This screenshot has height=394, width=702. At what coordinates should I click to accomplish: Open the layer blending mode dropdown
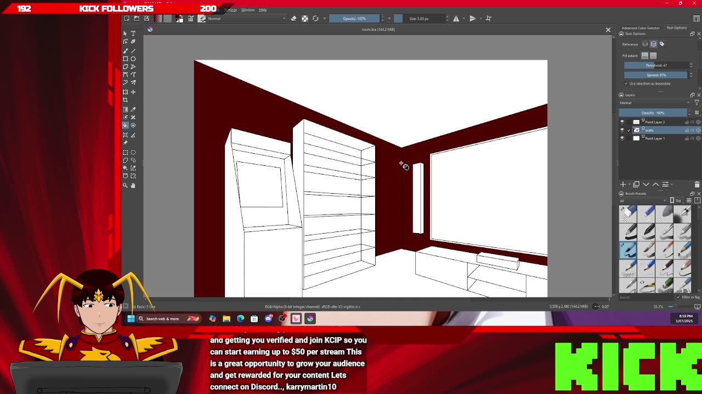[654, 103]
